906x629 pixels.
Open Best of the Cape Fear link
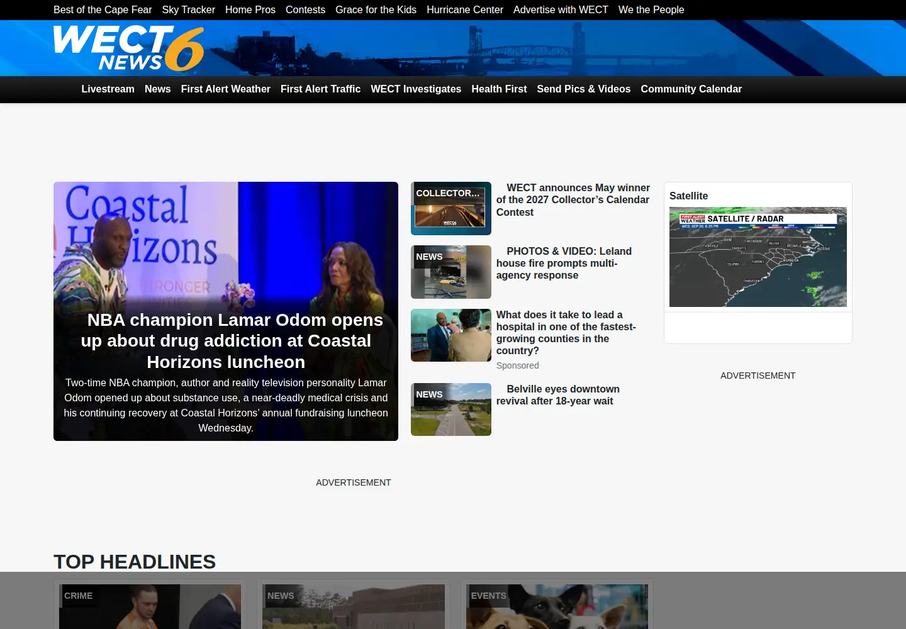pos(103,9)
